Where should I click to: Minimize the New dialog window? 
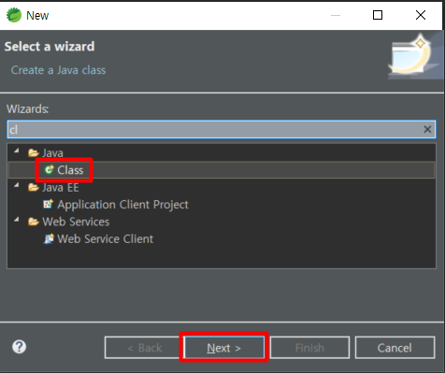(336, 15)
